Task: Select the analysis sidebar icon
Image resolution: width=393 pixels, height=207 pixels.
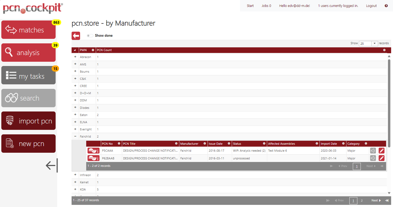Action: pyautogui.click(x=28, y=52)
